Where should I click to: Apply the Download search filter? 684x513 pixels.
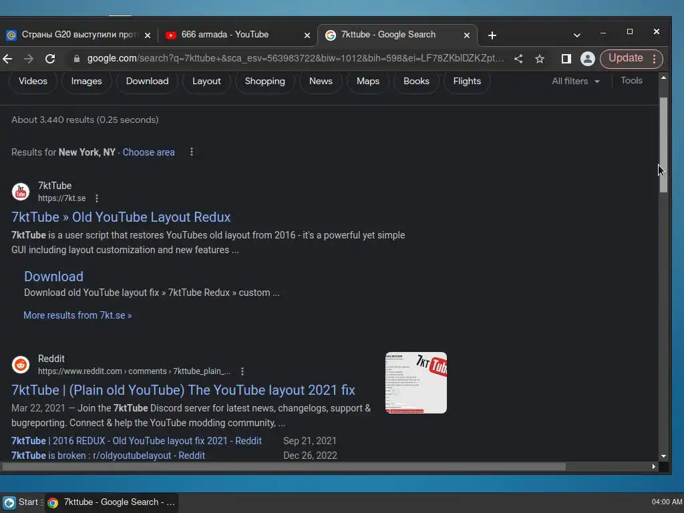147,81
